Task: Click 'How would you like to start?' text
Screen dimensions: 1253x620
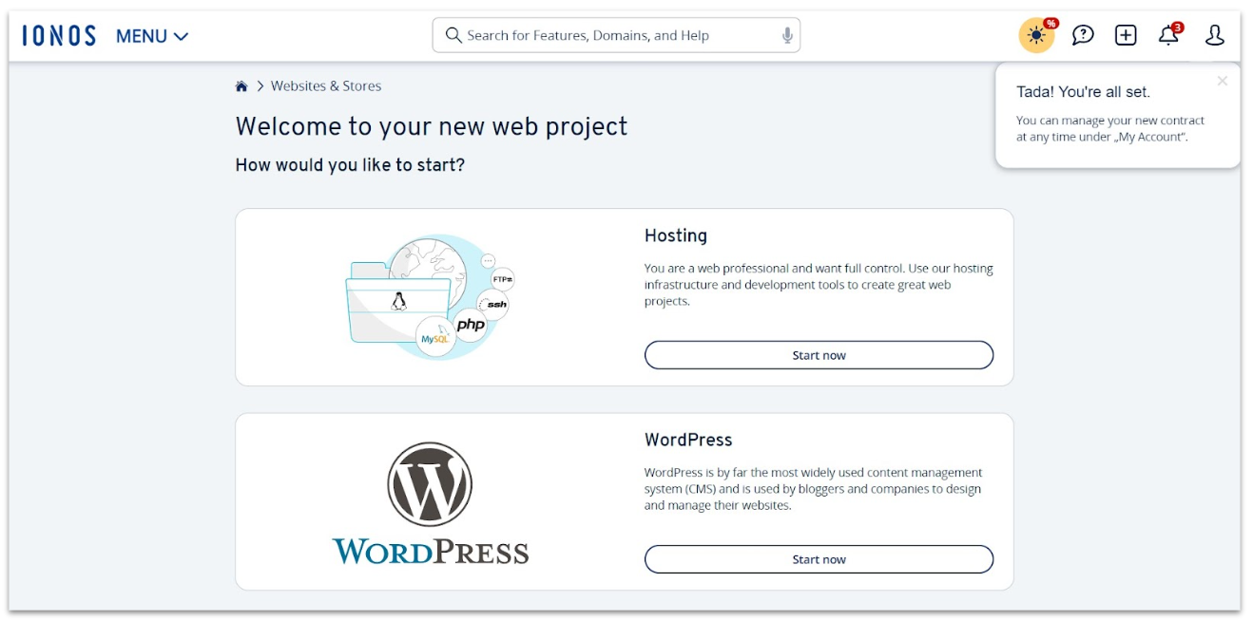Action: pyautogui.click(x=350, y=165)
